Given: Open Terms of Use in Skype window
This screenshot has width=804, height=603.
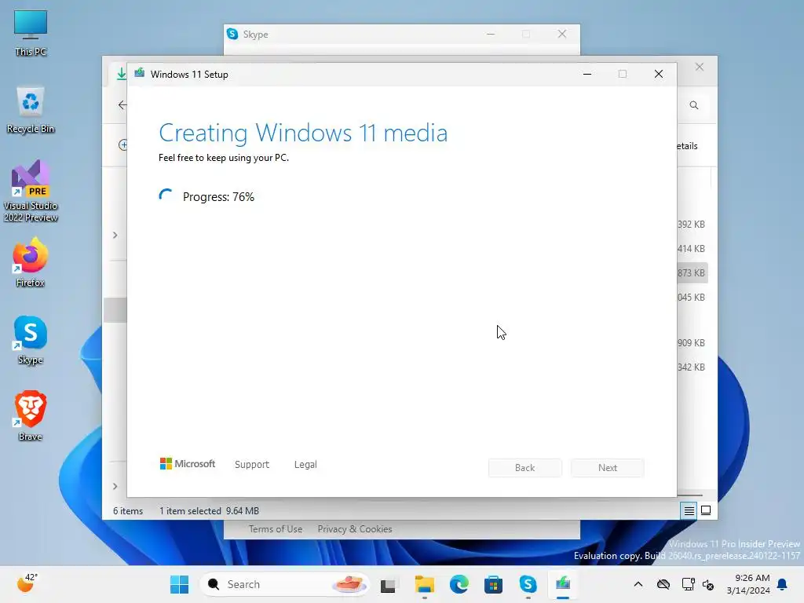Looking at the screenshot, I should tap(276, 529).
